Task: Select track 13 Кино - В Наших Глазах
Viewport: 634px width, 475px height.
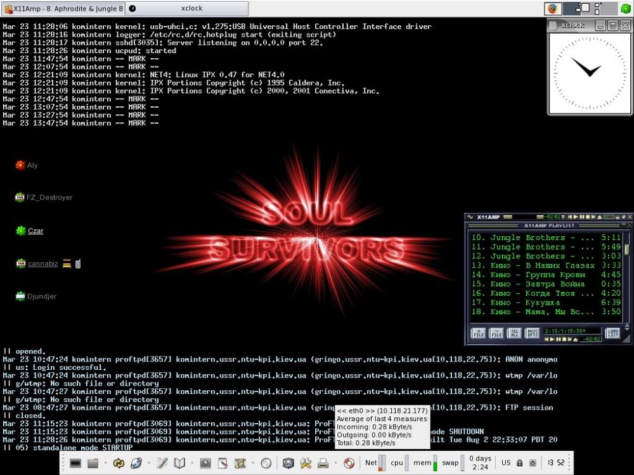Action: coord(546,265)
